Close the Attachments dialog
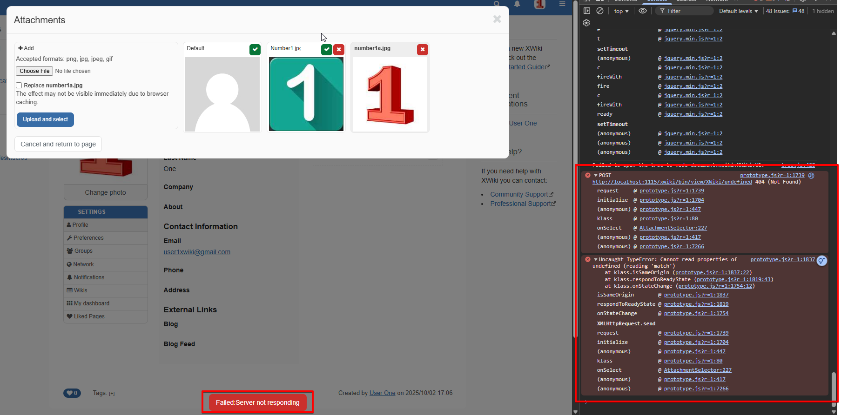Image resolution: width=841 pixels, height=415 pixels. click(x=497, y=19)
